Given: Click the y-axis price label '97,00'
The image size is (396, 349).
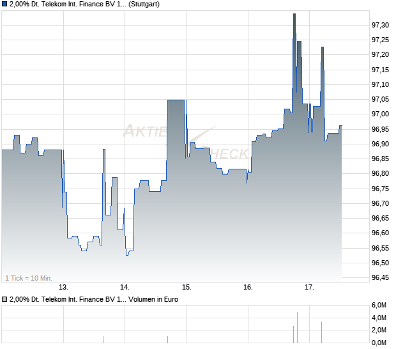Looking at the screenshot, I should click(x=380, y=114).
